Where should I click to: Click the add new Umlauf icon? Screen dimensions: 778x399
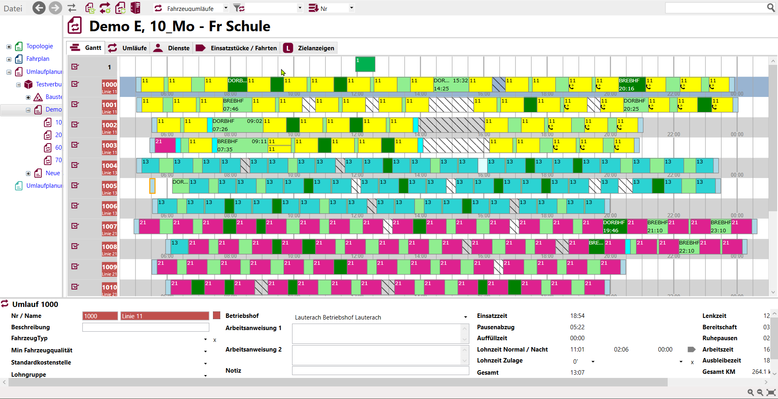click(x=105, y=8)
